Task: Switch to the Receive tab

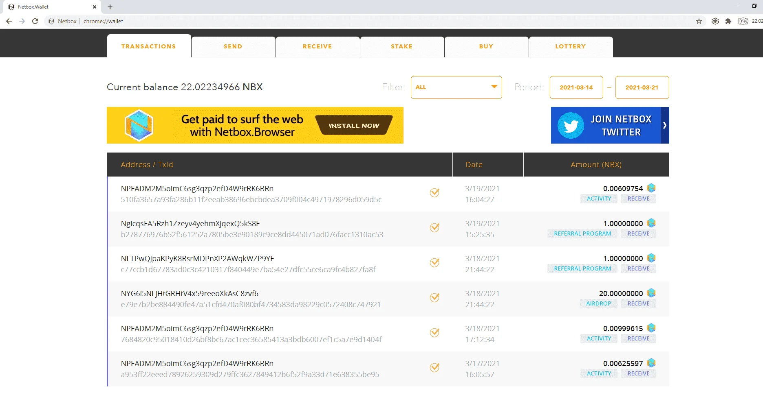Action: 318,47
